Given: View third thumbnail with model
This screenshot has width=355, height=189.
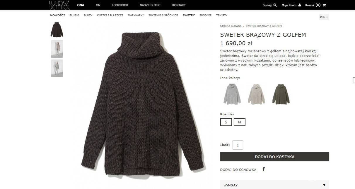Looking at the screenshot, I should click(x=57, y=68).
